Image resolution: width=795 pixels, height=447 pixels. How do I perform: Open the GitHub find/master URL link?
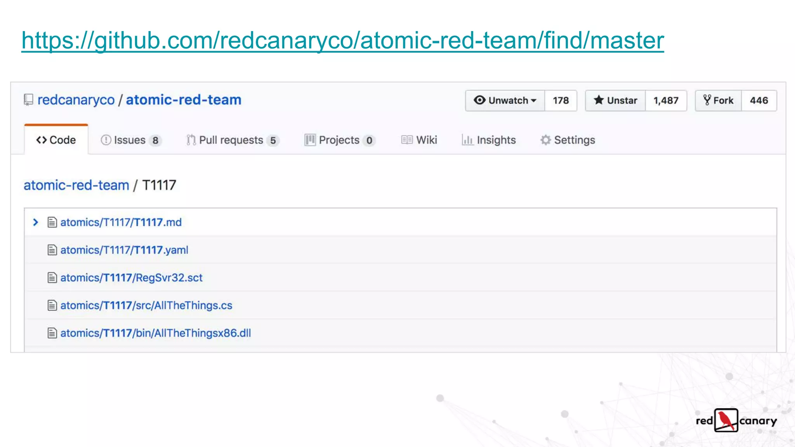pyautogui.click(x=343, y=41)
